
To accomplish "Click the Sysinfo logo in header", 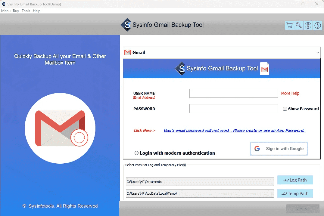I will pos(126,25).
